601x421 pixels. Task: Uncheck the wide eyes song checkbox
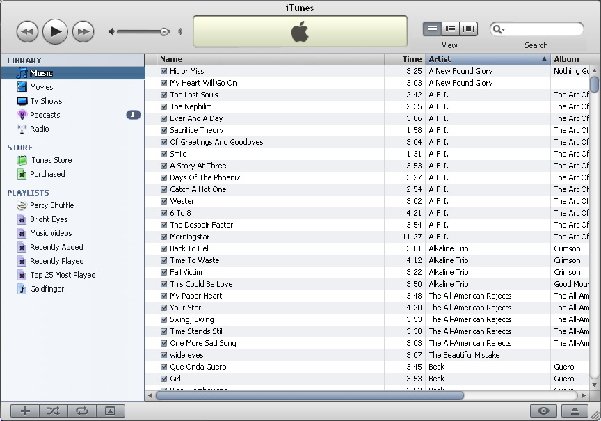click(163, 355)
